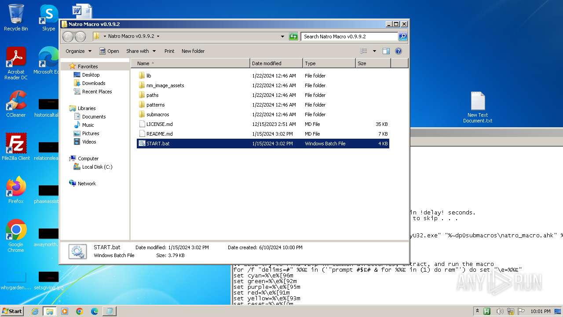Open Windows Explorer taskbar button
The width and height of the screenshot is (563, 317).
click(x=50, y=311)
